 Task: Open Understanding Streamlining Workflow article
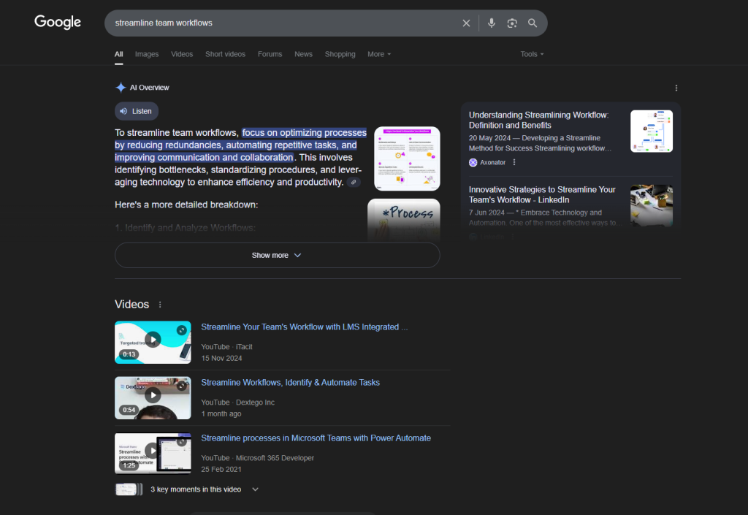tap(538, 120)
